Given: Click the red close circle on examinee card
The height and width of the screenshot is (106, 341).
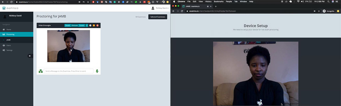Looking at the screenshot, I should click(97, 25).
